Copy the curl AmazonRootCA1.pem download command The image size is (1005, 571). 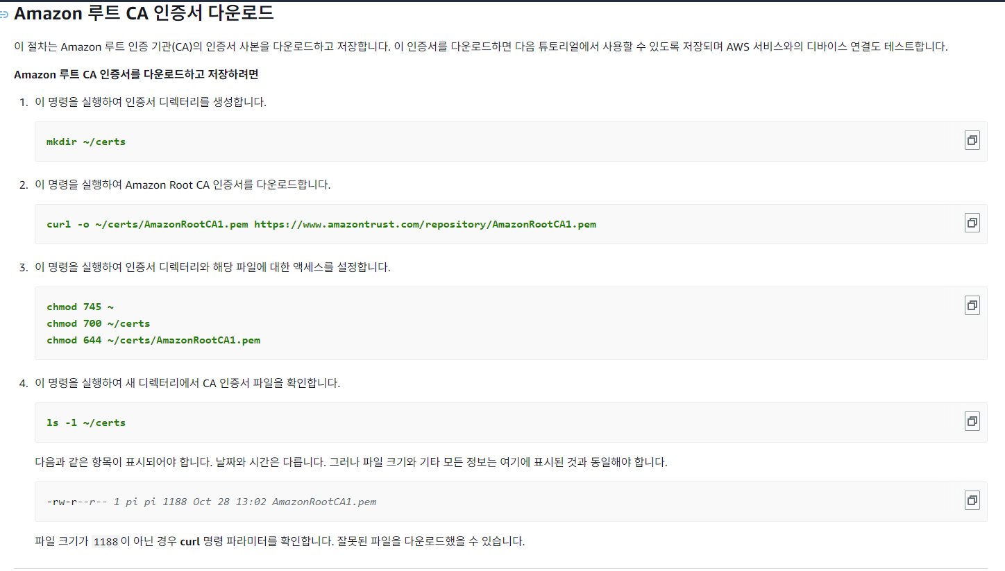tap(972, 223)
